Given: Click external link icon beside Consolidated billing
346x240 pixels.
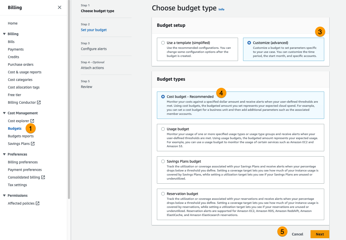Looking at the screenshot, I should point(43,177).
